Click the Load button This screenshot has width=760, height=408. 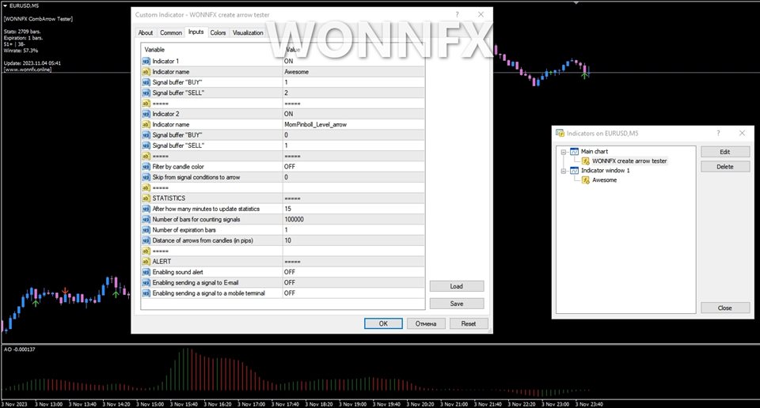[x=457, y=286]
